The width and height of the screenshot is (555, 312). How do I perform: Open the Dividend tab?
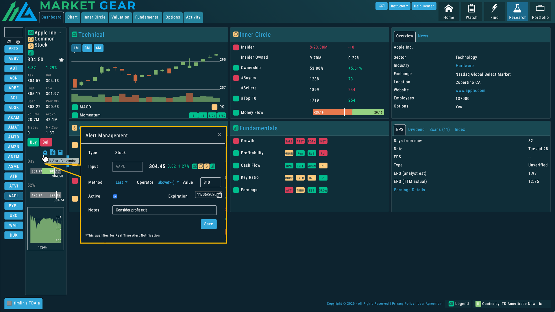(416, 130)
